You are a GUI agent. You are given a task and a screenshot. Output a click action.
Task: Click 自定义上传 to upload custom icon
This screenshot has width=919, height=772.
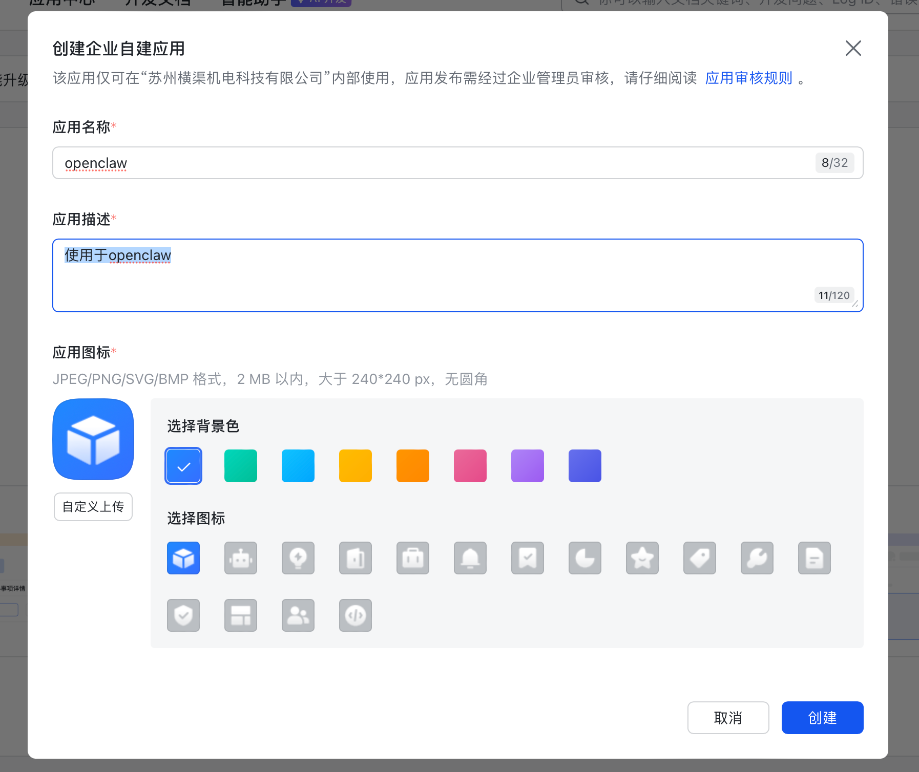[x=93, y=506]
